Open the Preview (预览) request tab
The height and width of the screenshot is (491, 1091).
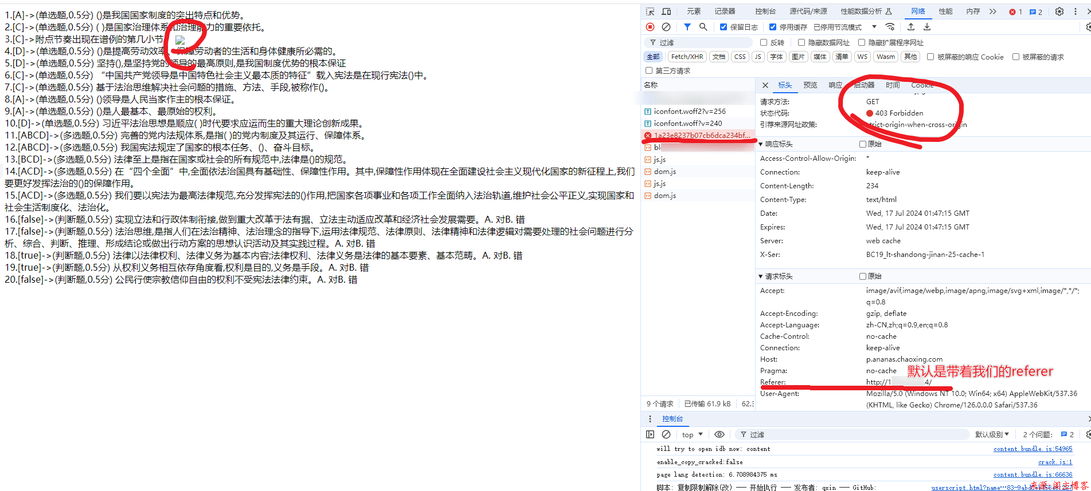(810, 85)
